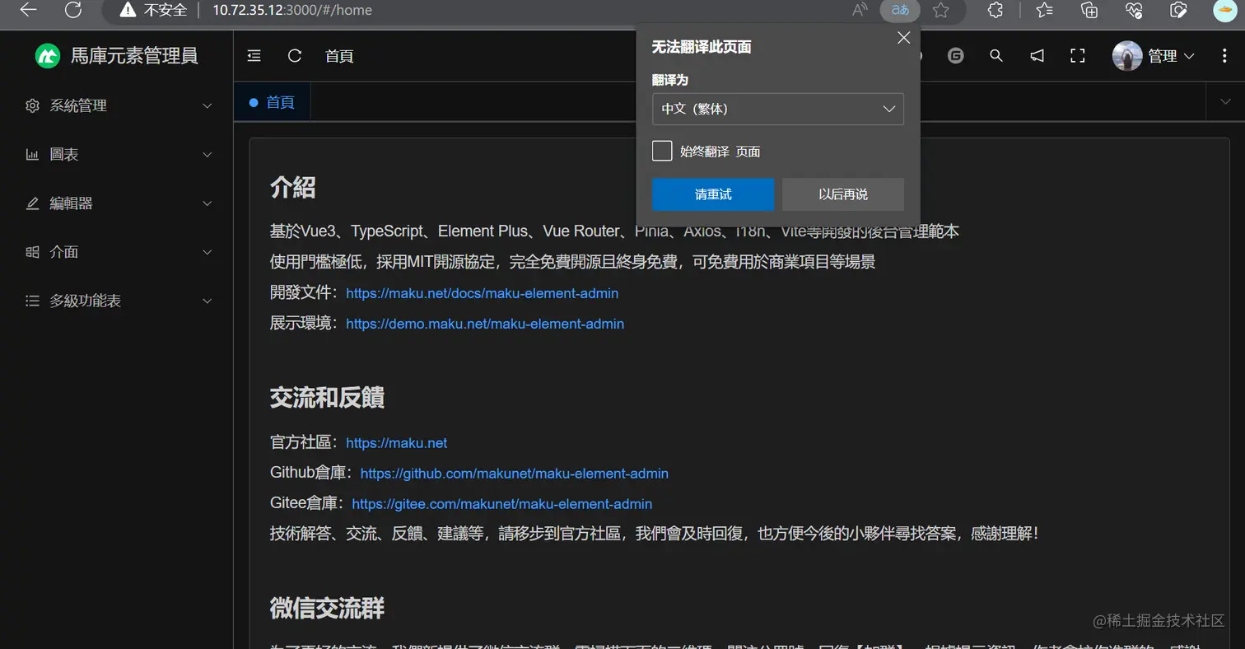Viewport: 1245px width, 649px height.
Task: Click the chart icon beside 圖表
Action: [x=32, y=154]
